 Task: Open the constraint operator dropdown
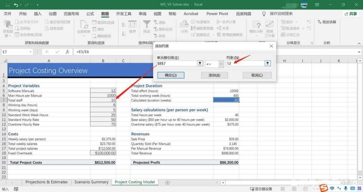[221, 64]
